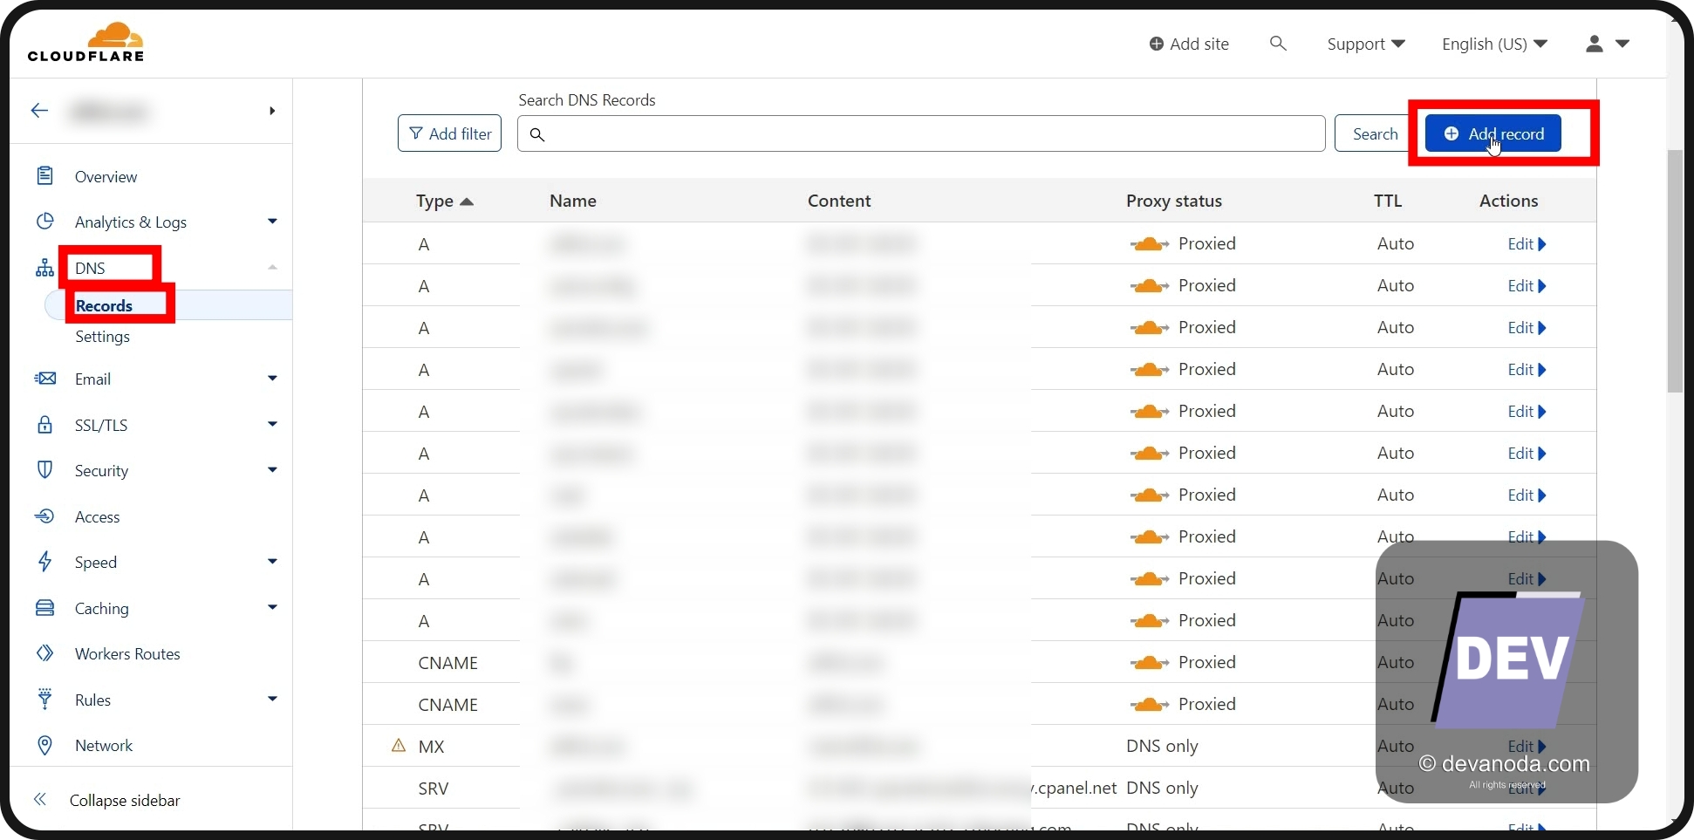Expand the Analytics & Logs menu arrow
1694x840 pixels.
(x=272, y=222)
